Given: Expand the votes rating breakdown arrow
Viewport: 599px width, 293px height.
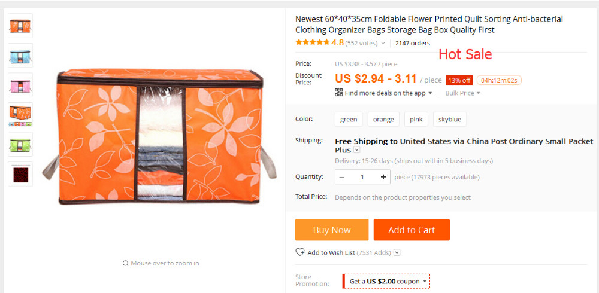Looking at the screenshot, I should coord(383,43).
